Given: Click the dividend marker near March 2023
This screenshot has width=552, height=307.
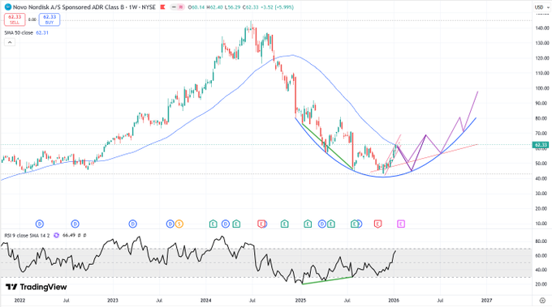Looking at the screenshot, I should point(132,224).
